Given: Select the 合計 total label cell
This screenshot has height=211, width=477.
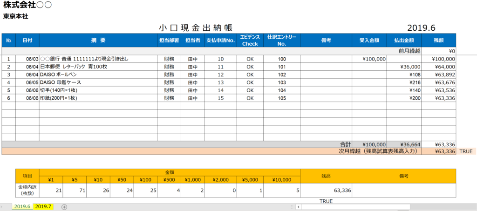Looking at the screenshot, I should (x=345, y=144).
